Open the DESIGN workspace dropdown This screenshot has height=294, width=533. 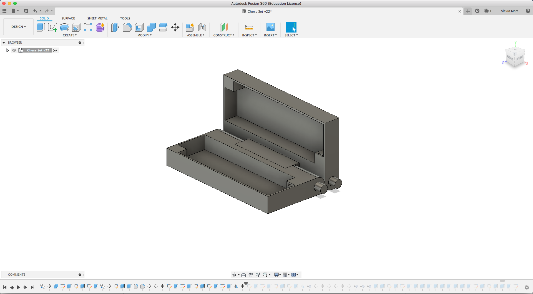18,27
